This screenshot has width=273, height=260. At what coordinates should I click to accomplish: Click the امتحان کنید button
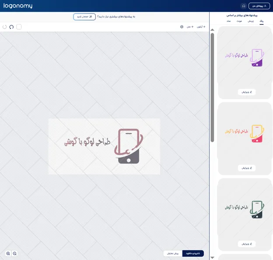pos(84,17)
